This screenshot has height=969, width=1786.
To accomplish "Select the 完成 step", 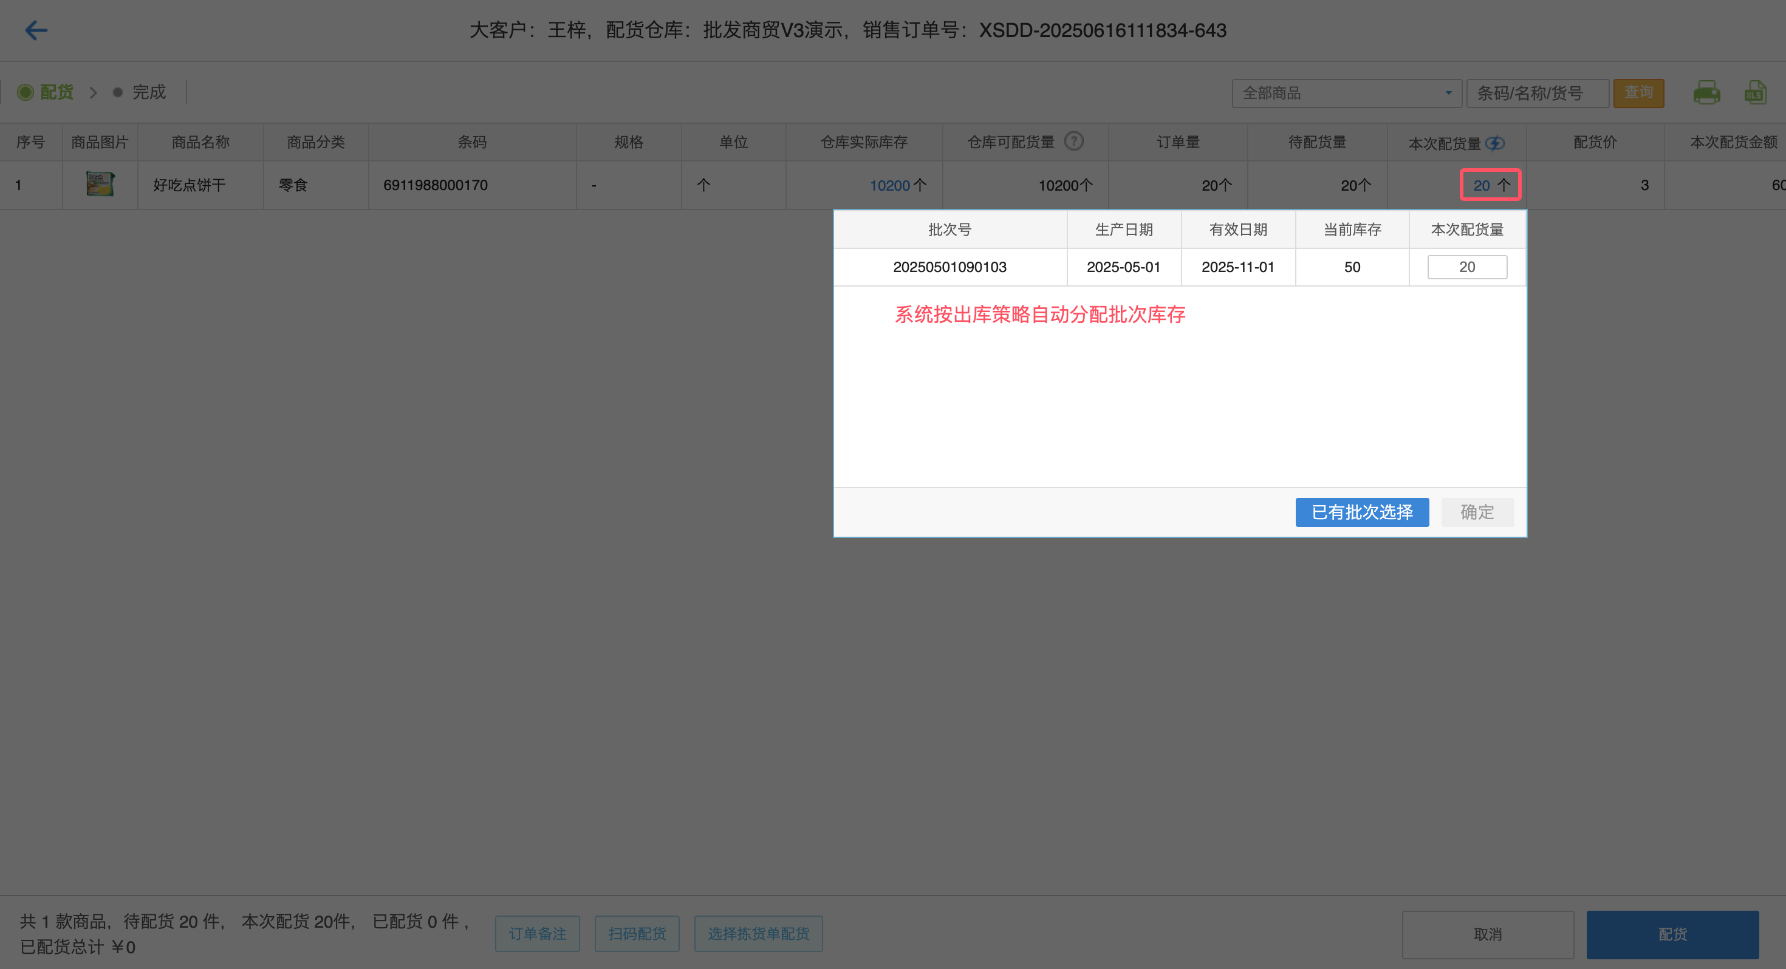I will 139,92.
